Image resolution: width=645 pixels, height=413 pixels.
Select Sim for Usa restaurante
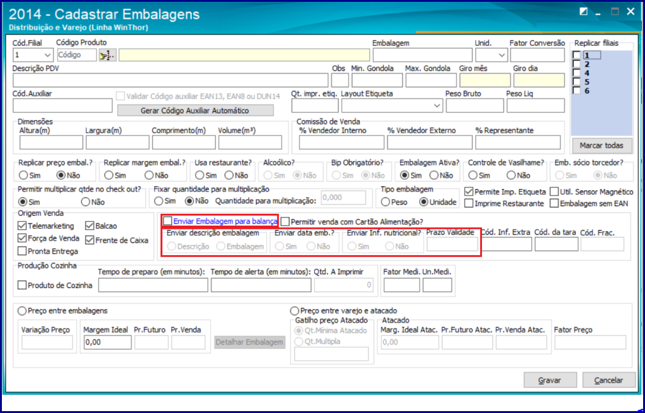[199, 175]
